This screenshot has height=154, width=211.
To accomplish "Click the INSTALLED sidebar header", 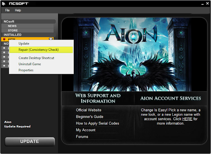I will coord(28,35).
